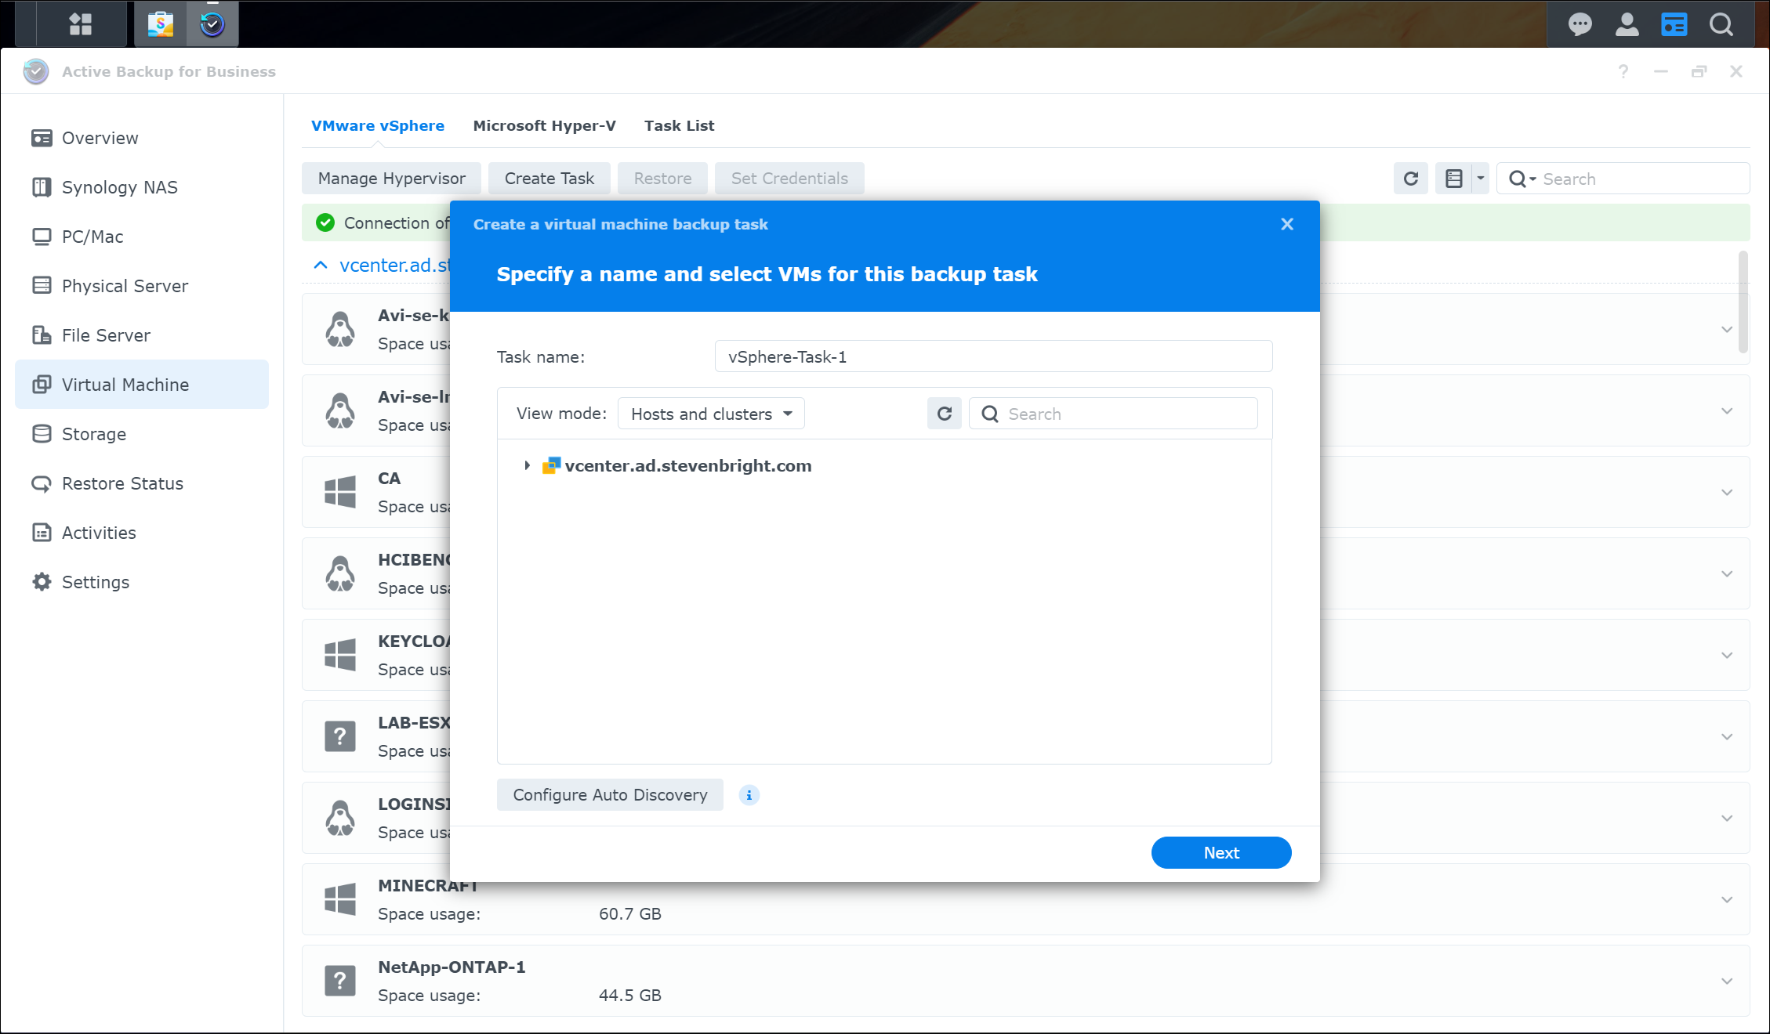Screen dimensions: 1770x1034
Task: Close the backup task dialog
Action: (x=1286, y=224)
